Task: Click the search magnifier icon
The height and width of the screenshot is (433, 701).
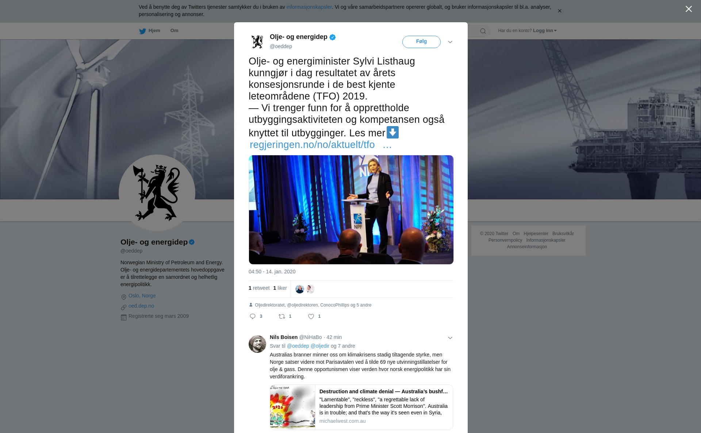Action: (483, 31)
